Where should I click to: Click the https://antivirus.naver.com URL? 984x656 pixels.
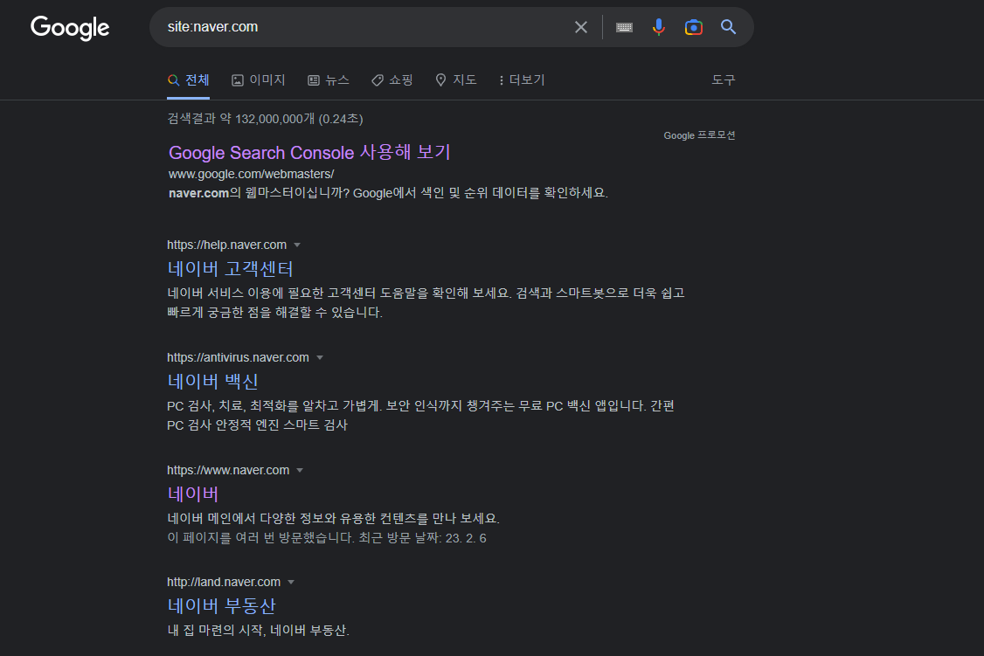tap(238, 357)
